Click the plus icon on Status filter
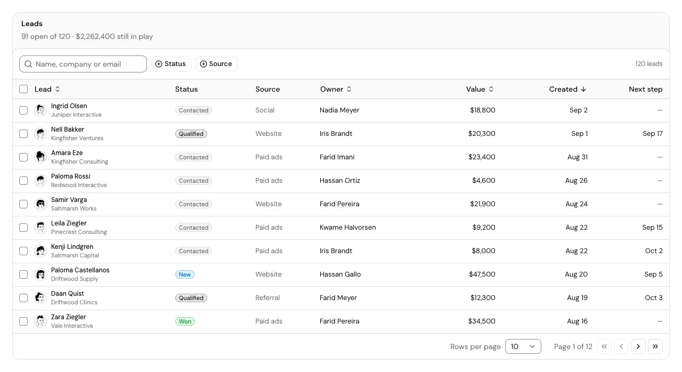Image resolution: width=682 pixels, height=372 pixels. 159,64
